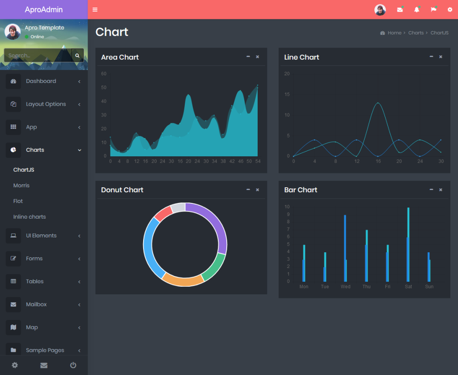Click the sidebar user profile avatar
458x375 pixels.
tap(13, 32)
